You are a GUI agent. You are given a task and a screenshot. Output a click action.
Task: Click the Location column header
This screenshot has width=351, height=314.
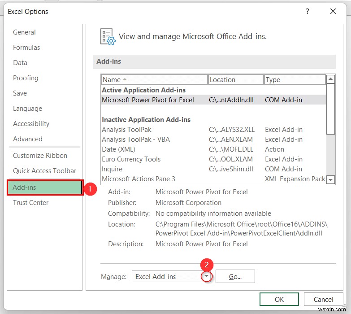[x=235, y=80]
